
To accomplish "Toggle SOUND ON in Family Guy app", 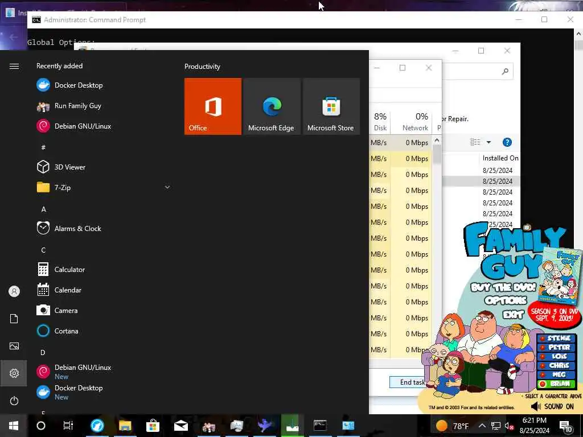I will coord(553,406).
